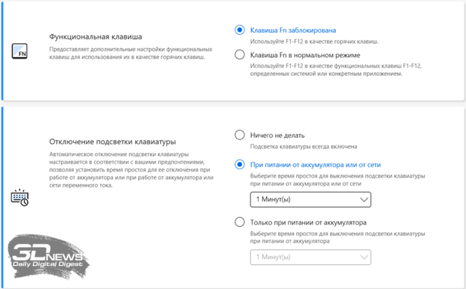Click hint "Подсветка клавиатуры всегда включена"
Image resolution: width=466 pixels, height=289 pixels.
[x=303, y=147]
